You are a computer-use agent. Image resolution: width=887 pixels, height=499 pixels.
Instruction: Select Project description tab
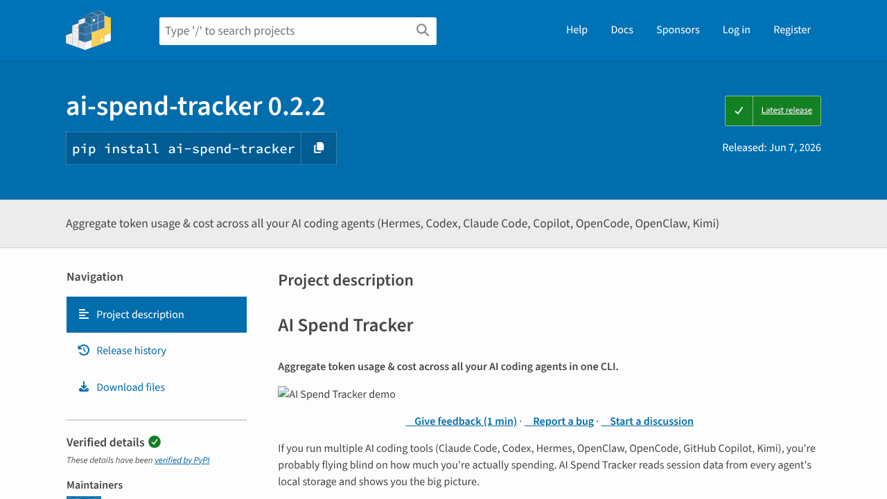click(x=157, y=315)
